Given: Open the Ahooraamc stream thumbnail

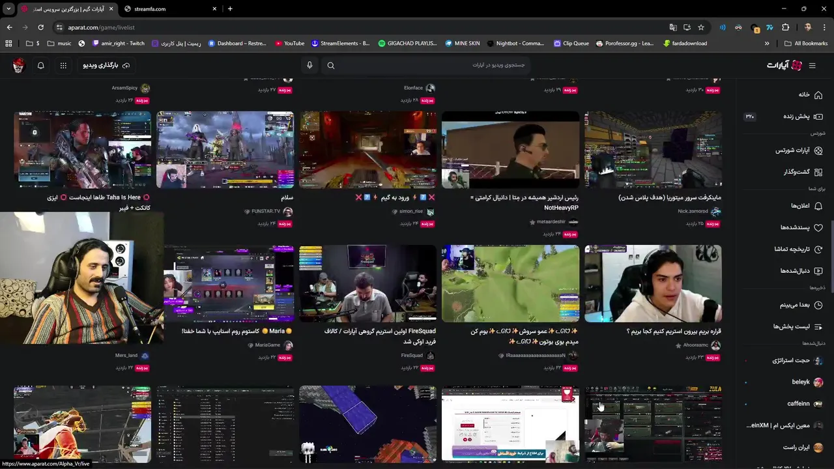Looking at the screenshot, I should [653, 283].
